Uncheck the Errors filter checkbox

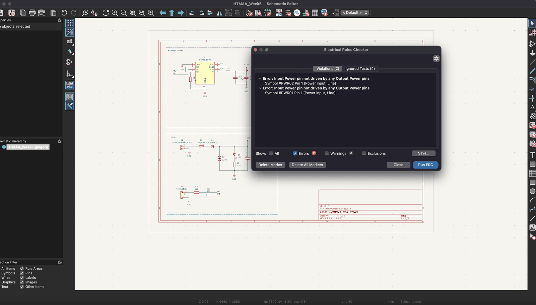click(295, 154)
